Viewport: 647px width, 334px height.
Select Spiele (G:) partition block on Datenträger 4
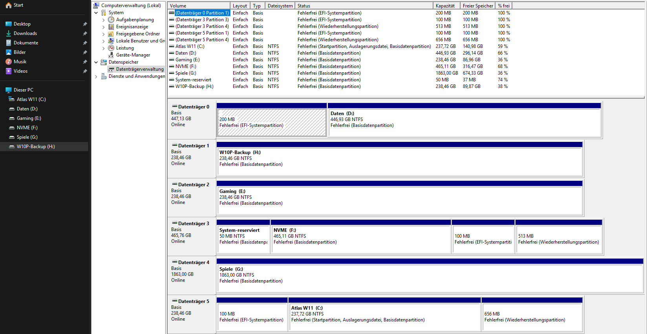[430, 275]
